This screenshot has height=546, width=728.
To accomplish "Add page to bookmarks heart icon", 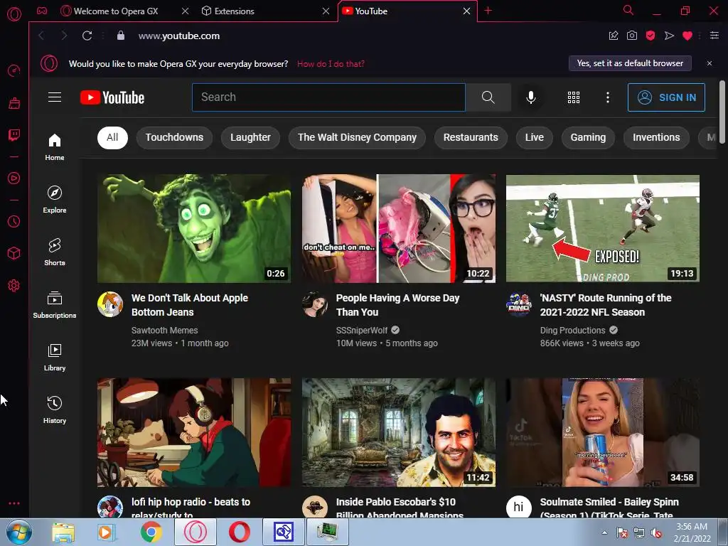I will (687, 36).
